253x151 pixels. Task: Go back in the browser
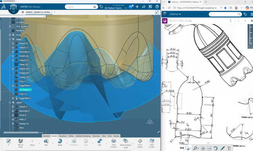point(164,8)
